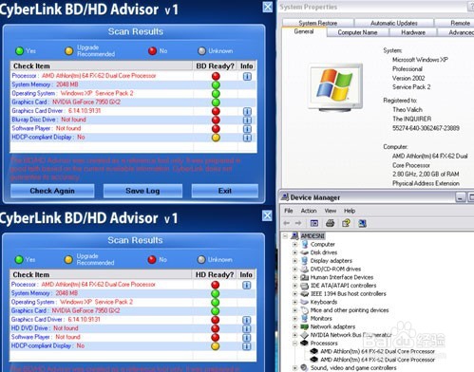The image size is (474, 372).
Task: Open Action menu in Device Manager
Action: point(309,211)
